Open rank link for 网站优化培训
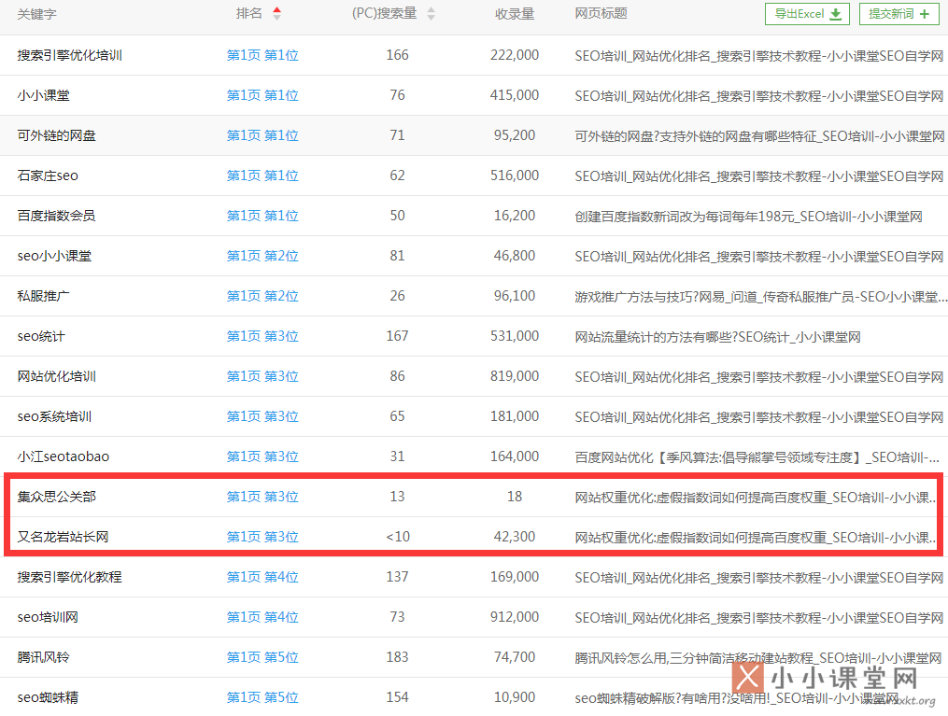The width and height of the screenshot is (948, 716). click(262, 376)
